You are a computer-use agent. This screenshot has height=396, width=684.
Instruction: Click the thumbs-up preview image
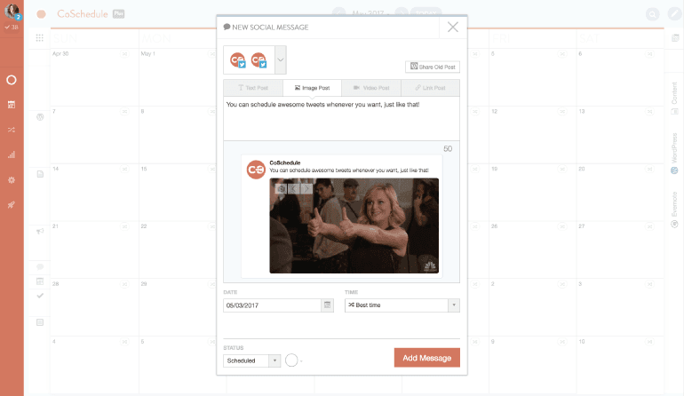pyautogui.click(x=354, y=226)
